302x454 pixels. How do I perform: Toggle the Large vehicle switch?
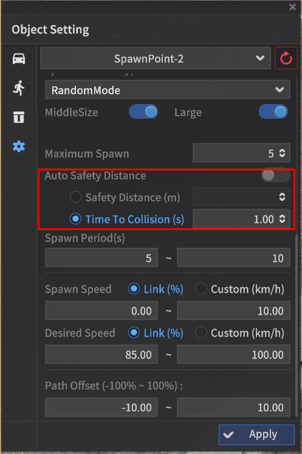273,112
